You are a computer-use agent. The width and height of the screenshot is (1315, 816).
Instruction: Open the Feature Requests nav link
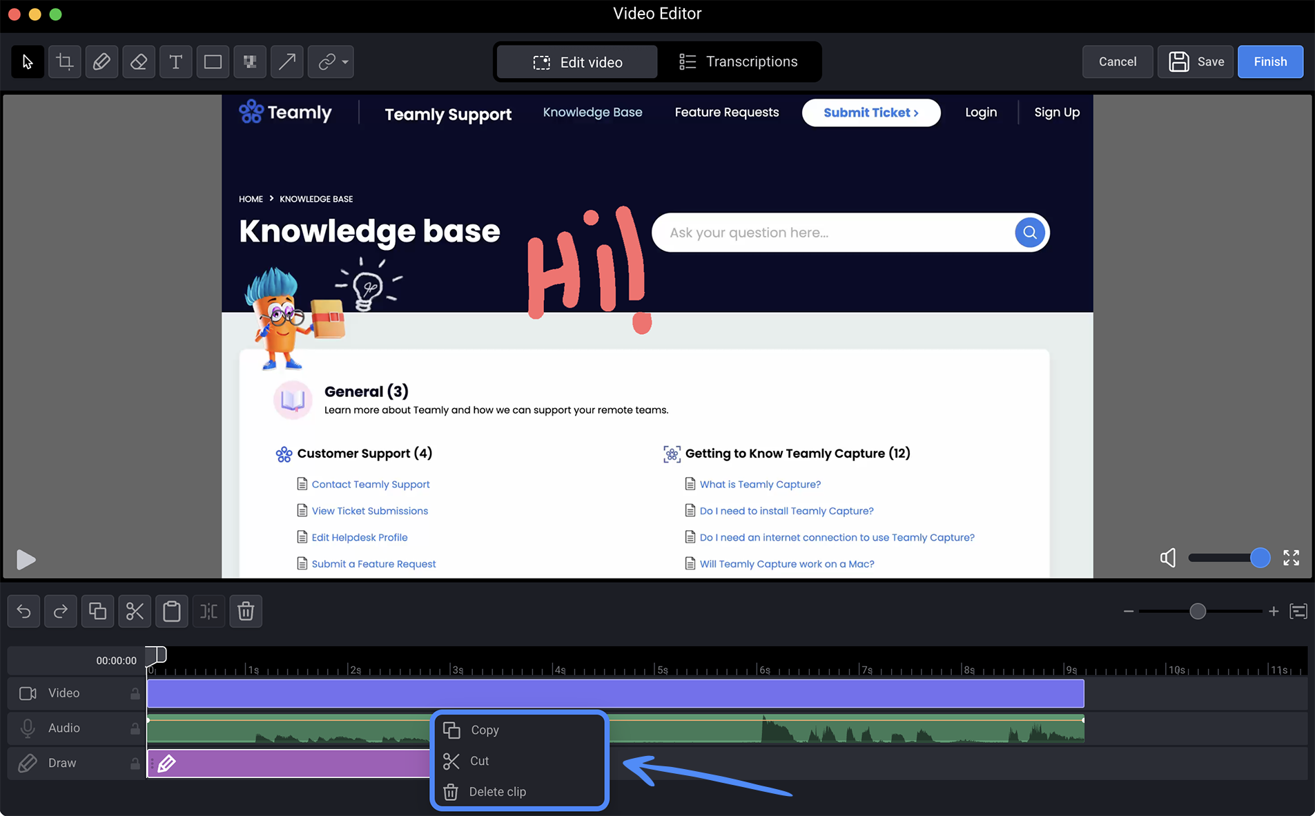pos(726,112)
